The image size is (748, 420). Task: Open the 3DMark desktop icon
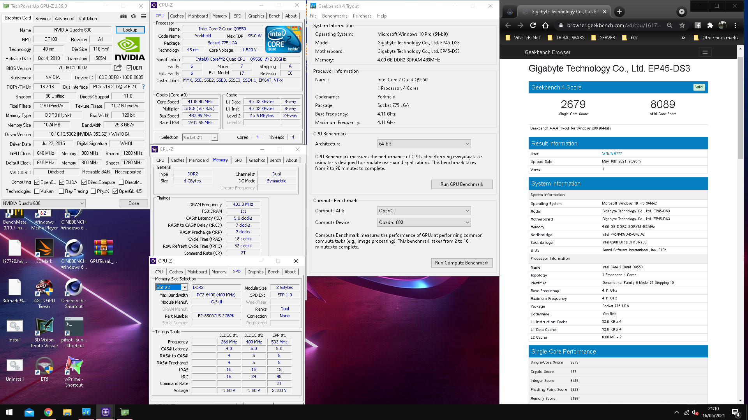click(x=44, y=251)
